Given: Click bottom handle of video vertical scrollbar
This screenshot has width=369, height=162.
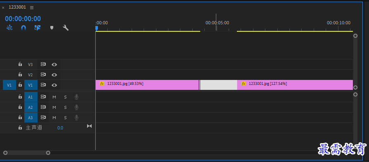Looking at the screenshot, I should pyautogui.click(x=355, y=87).
